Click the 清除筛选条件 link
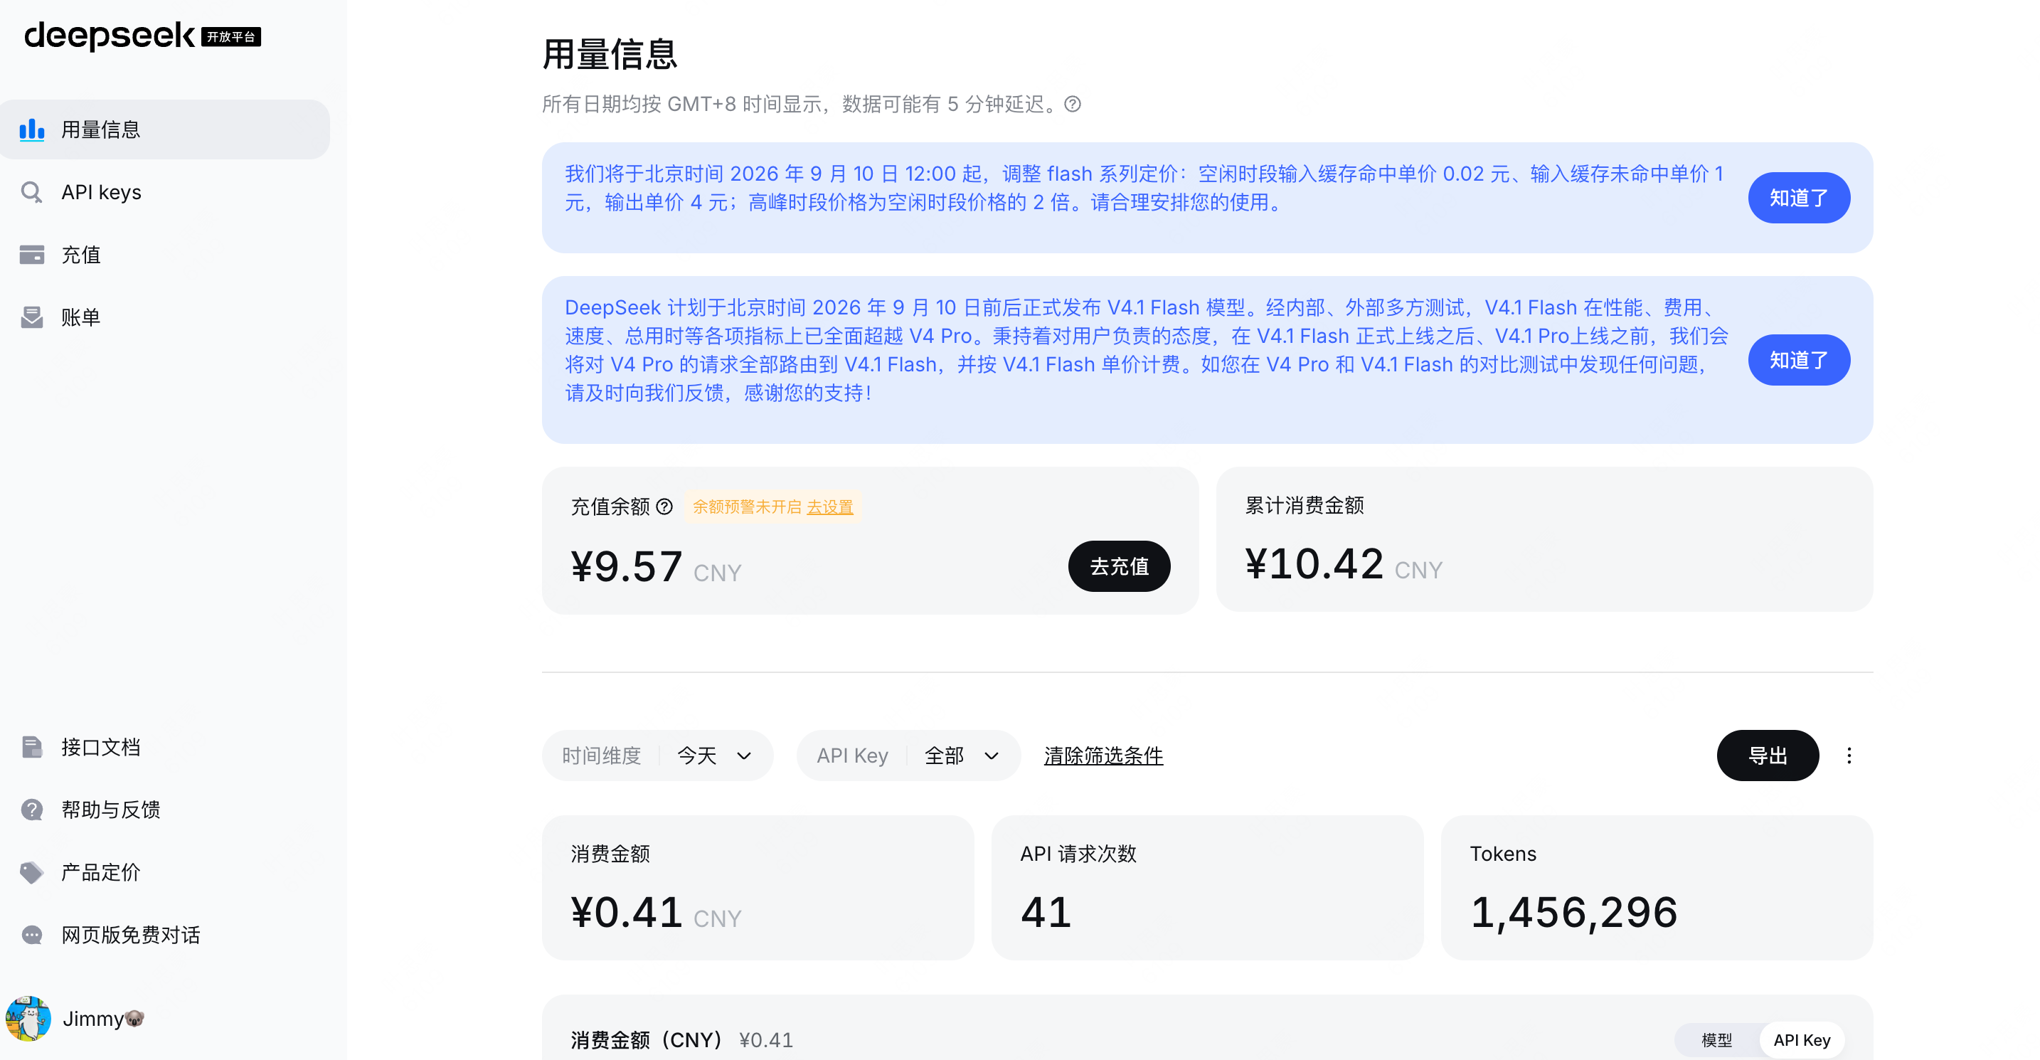Image resolution: width=2040 pixels, height=1060 pixels. click(1103, 755)
